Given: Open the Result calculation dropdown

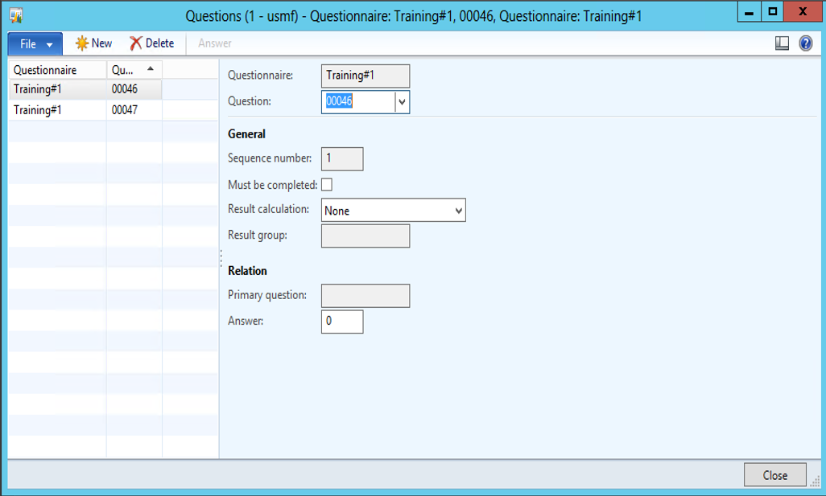Looking at the screenshot, I should [x=457, y=210].
